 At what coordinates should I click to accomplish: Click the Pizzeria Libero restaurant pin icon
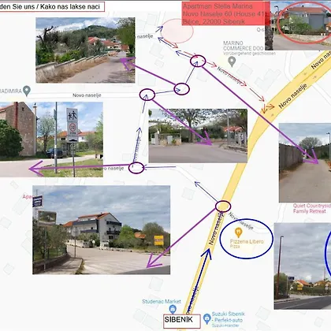(238, 232)
